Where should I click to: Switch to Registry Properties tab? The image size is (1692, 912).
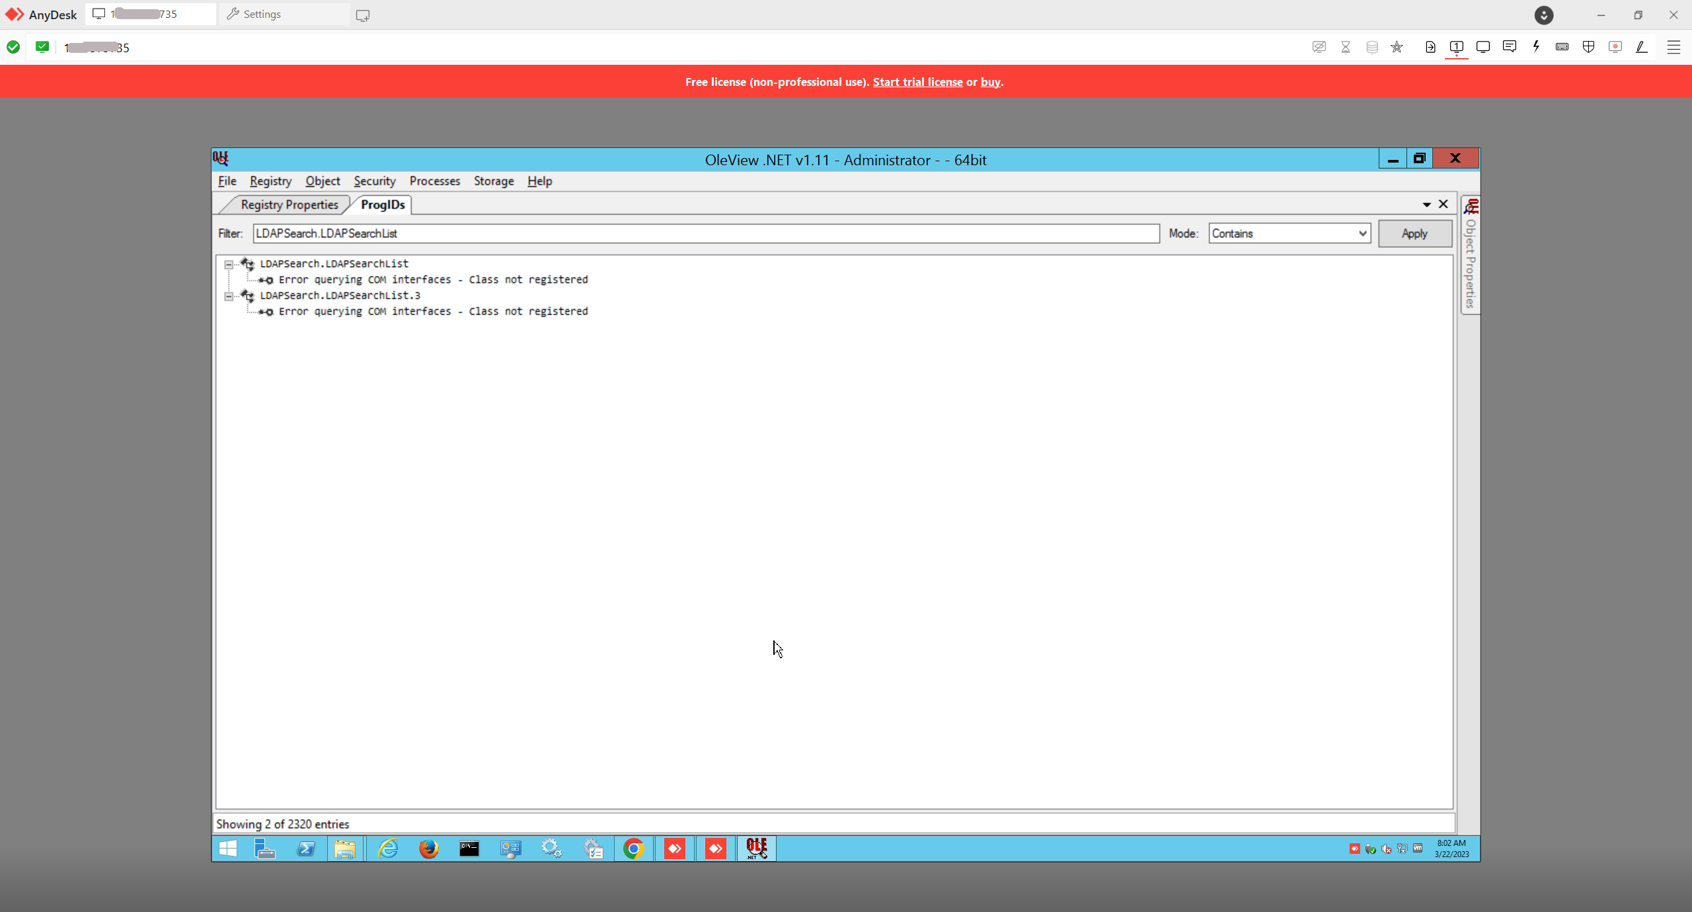pos(289,205)
